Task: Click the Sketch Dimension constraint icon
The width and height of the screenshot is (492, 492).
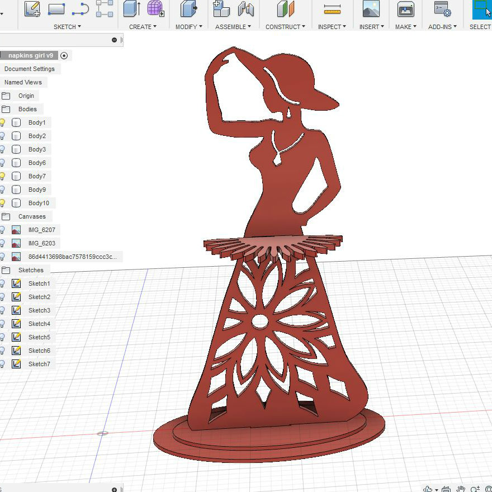Action: [x=105, y=9]
